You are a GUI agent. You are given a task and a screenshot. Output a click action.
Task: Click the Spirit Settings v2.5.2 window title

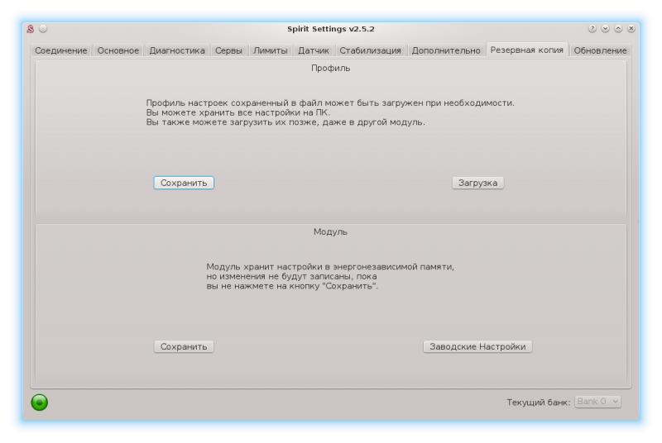330,29
